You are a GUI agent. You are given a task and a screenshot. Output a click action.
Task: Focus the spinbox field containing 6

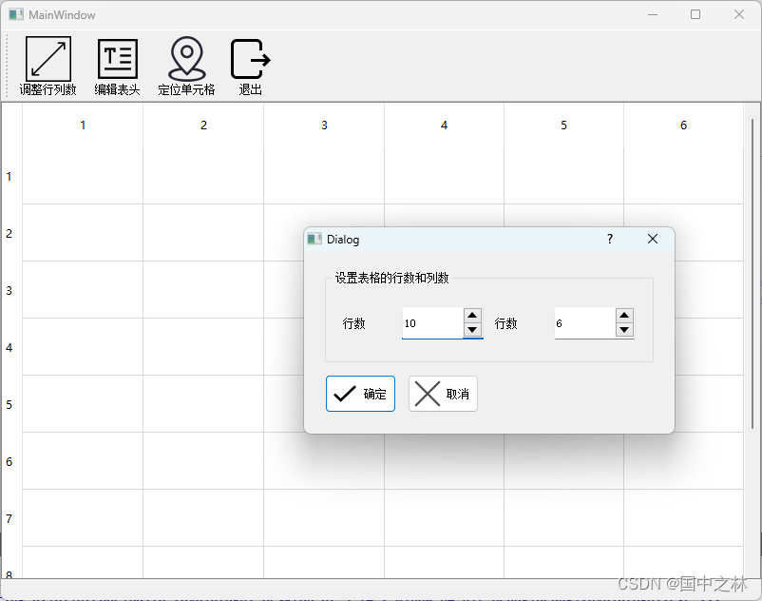point(585,323)
